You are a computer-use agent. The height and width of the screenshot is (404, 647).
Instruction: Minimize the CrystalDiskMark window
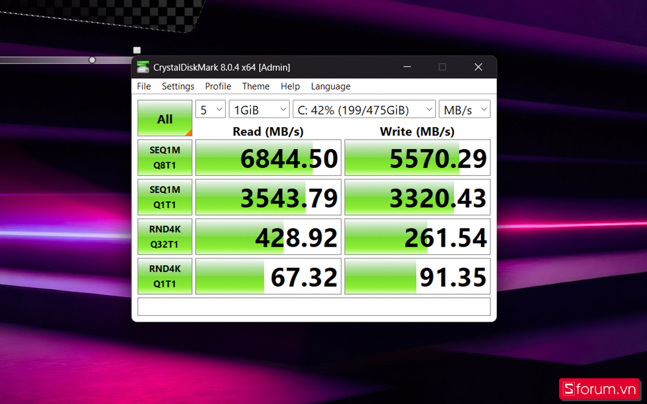[407, 67]
